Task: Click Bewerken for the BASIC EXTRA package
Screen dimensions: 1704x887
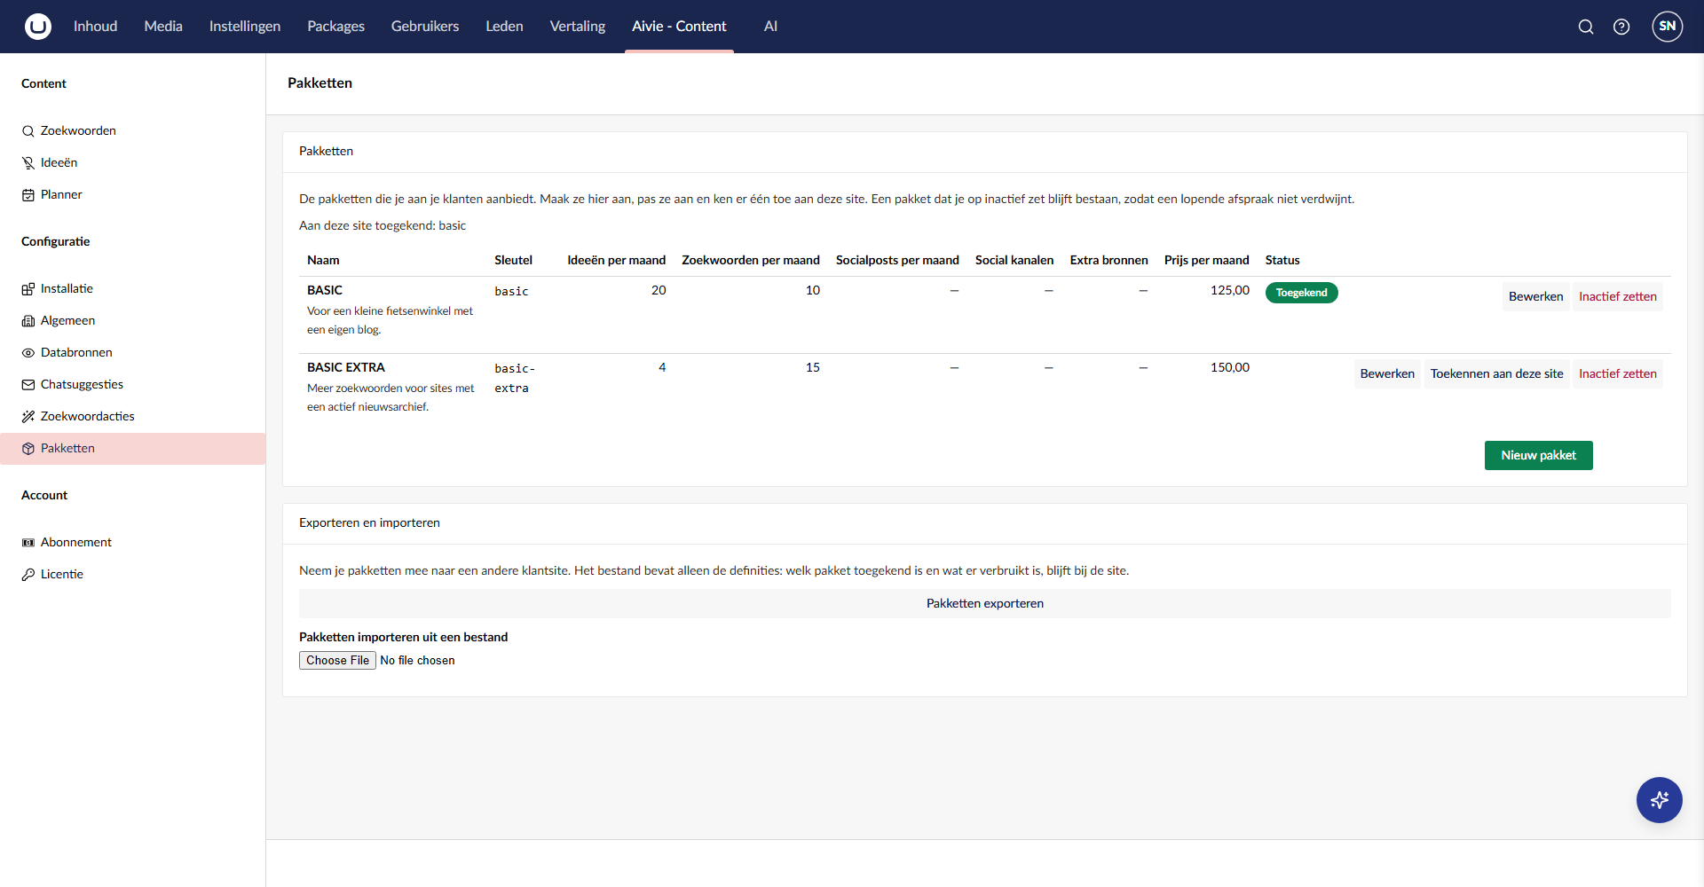Action: (1387, 374)
